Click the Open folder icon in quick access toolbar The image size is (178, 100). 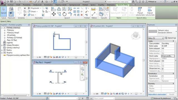8,1
